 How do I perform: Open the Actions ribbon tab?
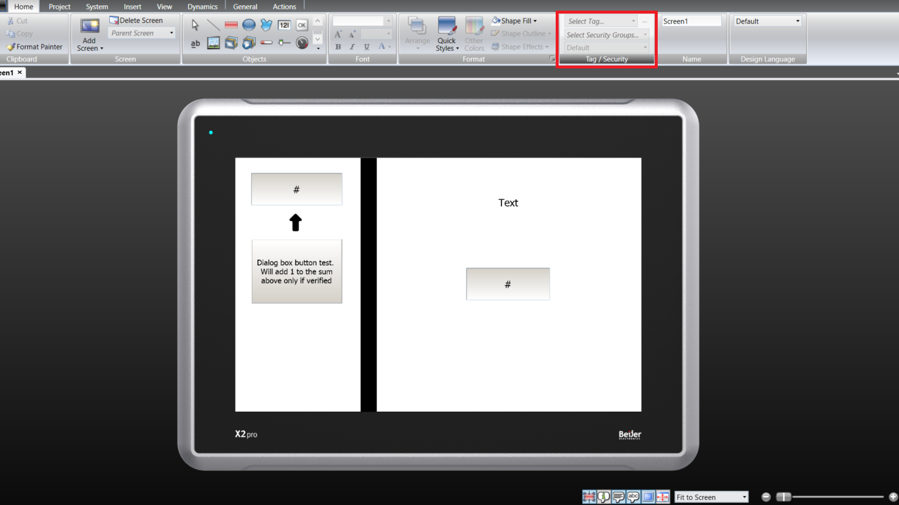284,6
